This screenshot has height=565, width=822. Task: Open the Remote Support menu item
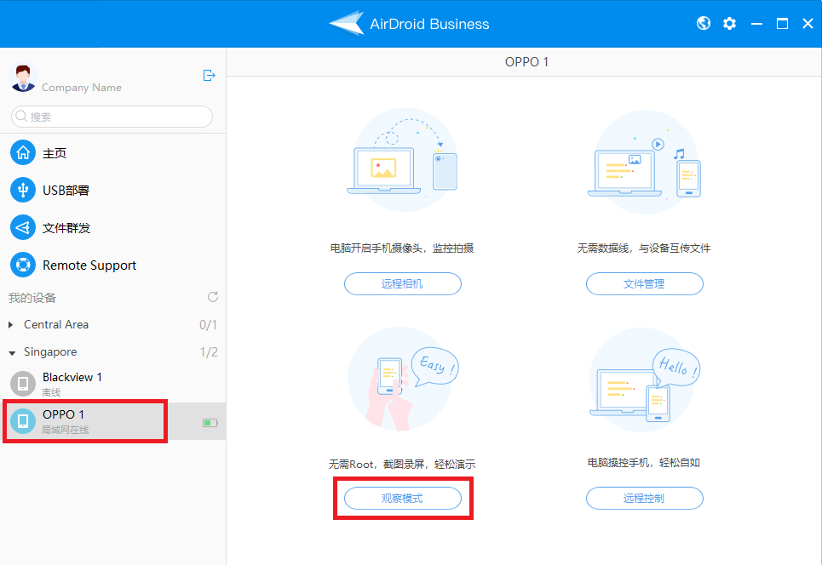click(x=112, y=265)
